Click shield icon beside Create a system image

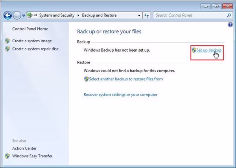click(x=7, y=41)
